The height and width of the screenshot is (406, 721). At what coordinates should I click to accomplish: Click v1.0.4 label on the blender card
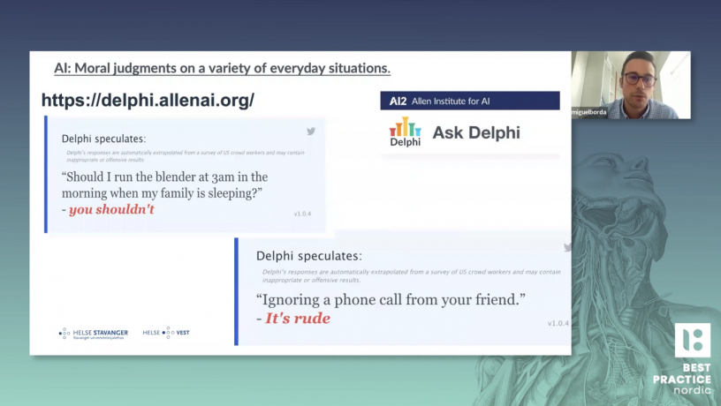click(x=302, y=214)
